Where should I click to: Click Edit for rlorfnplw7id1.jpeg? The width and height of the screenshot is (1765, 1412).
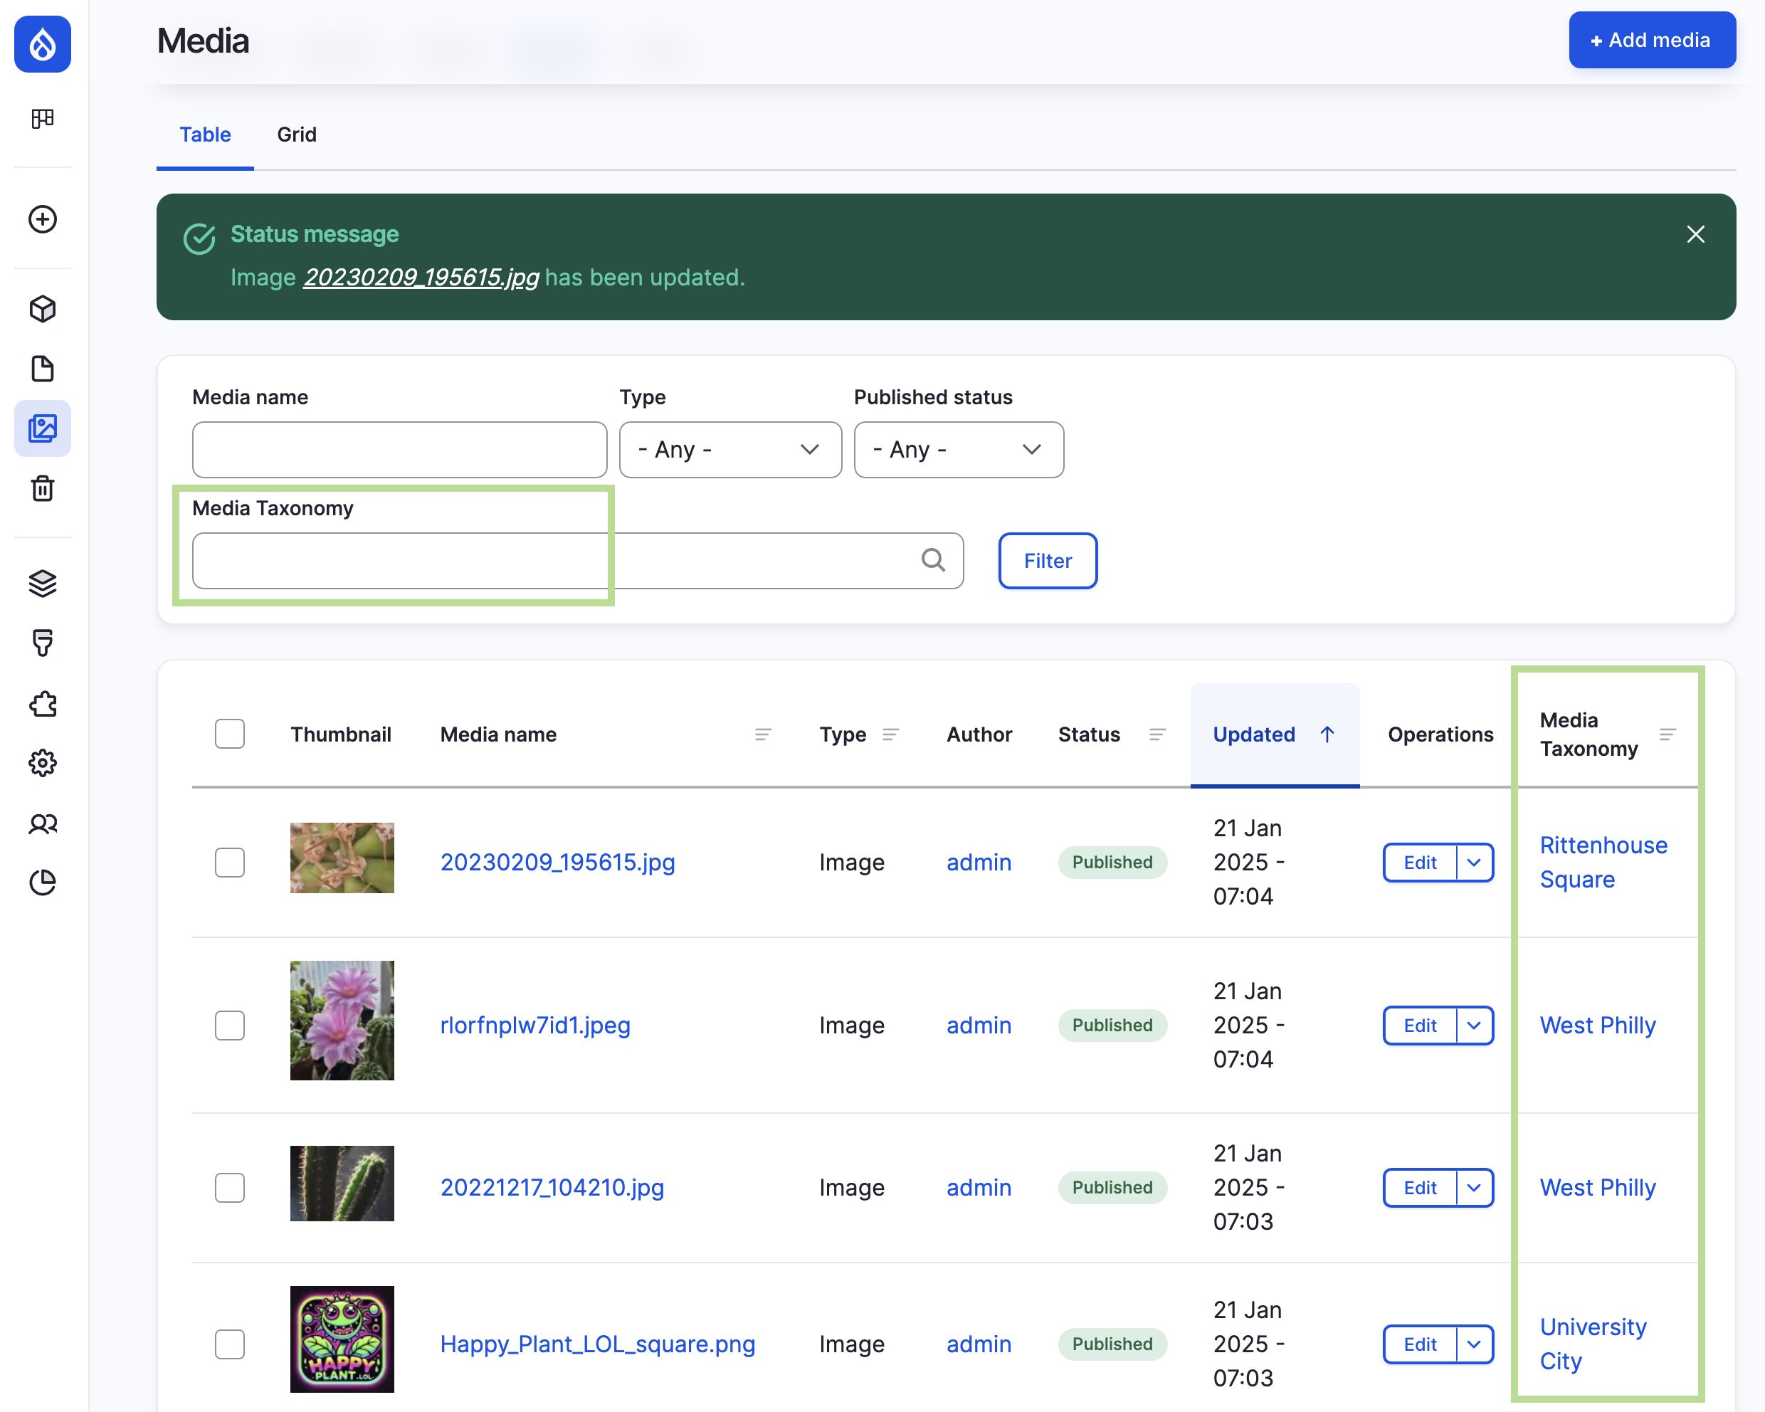click(1420, 1025)
